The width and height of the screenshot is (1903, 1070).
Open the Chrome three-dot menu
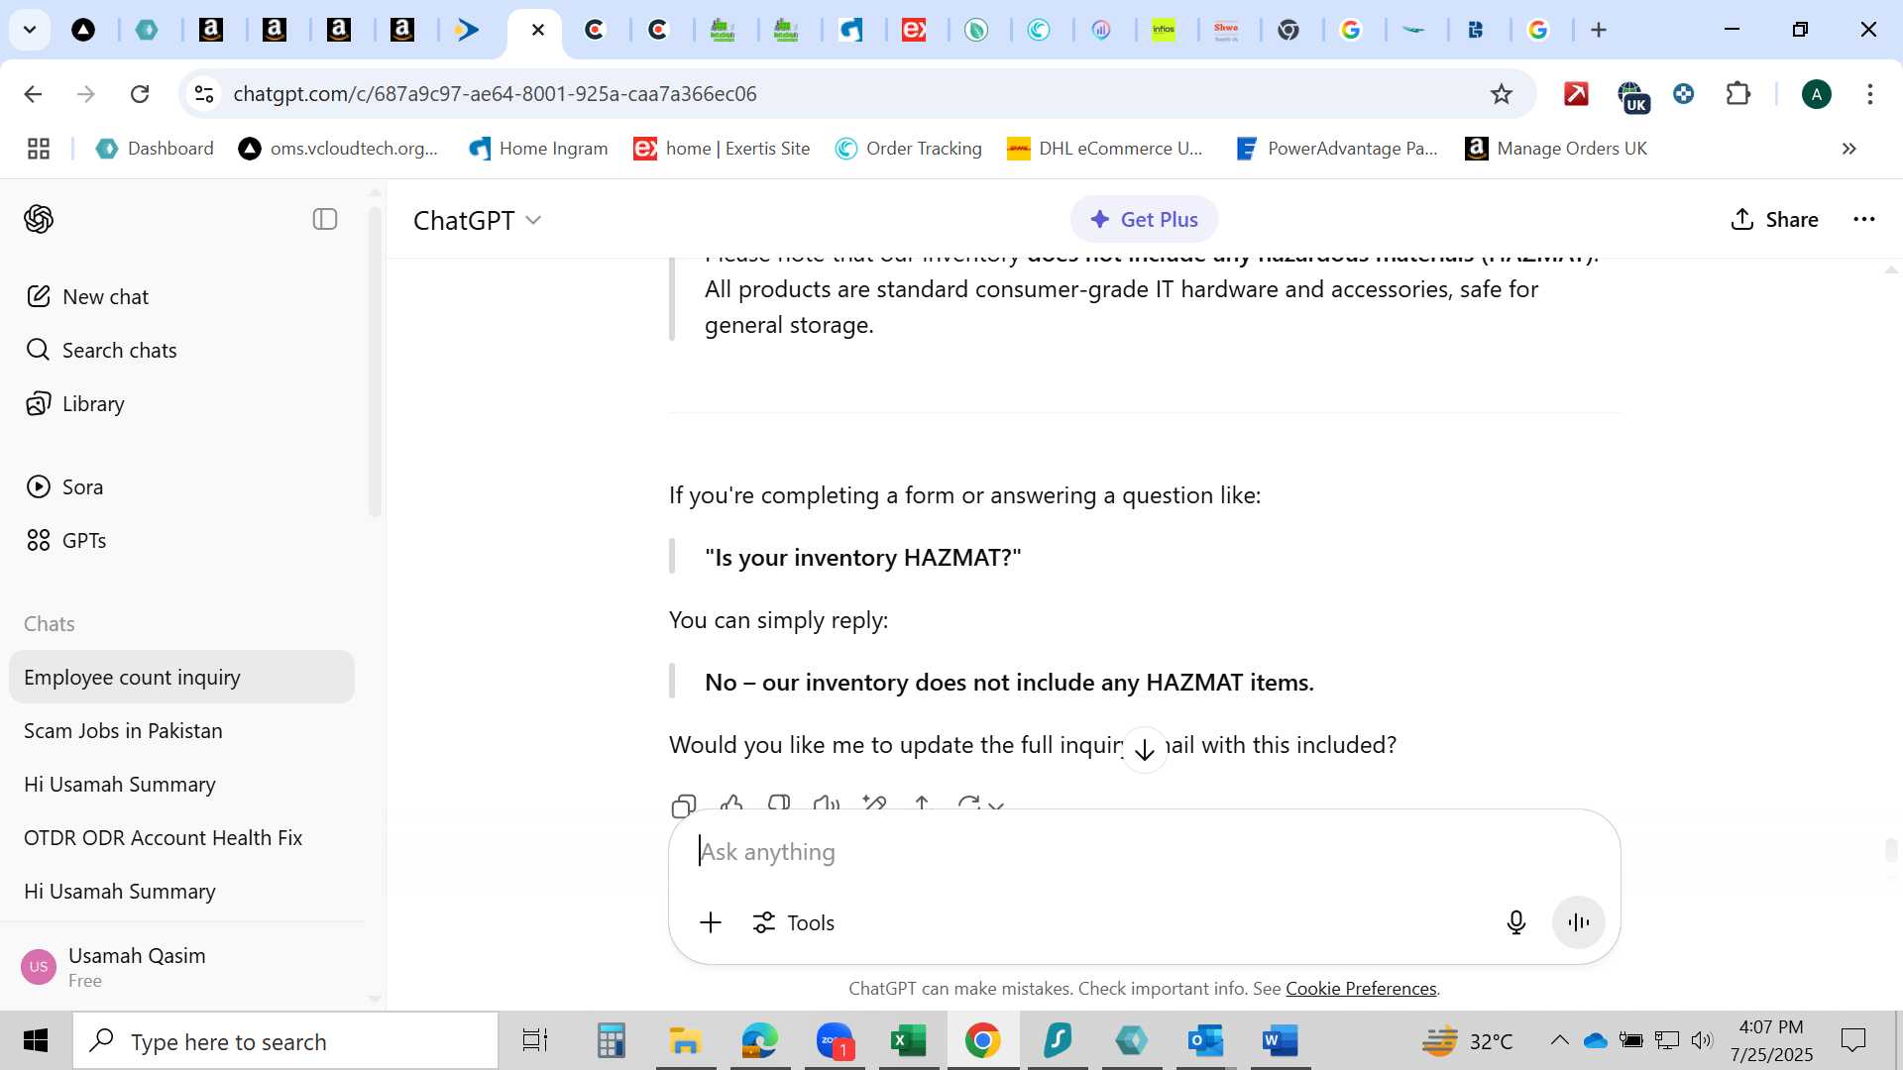point(1869,94)
